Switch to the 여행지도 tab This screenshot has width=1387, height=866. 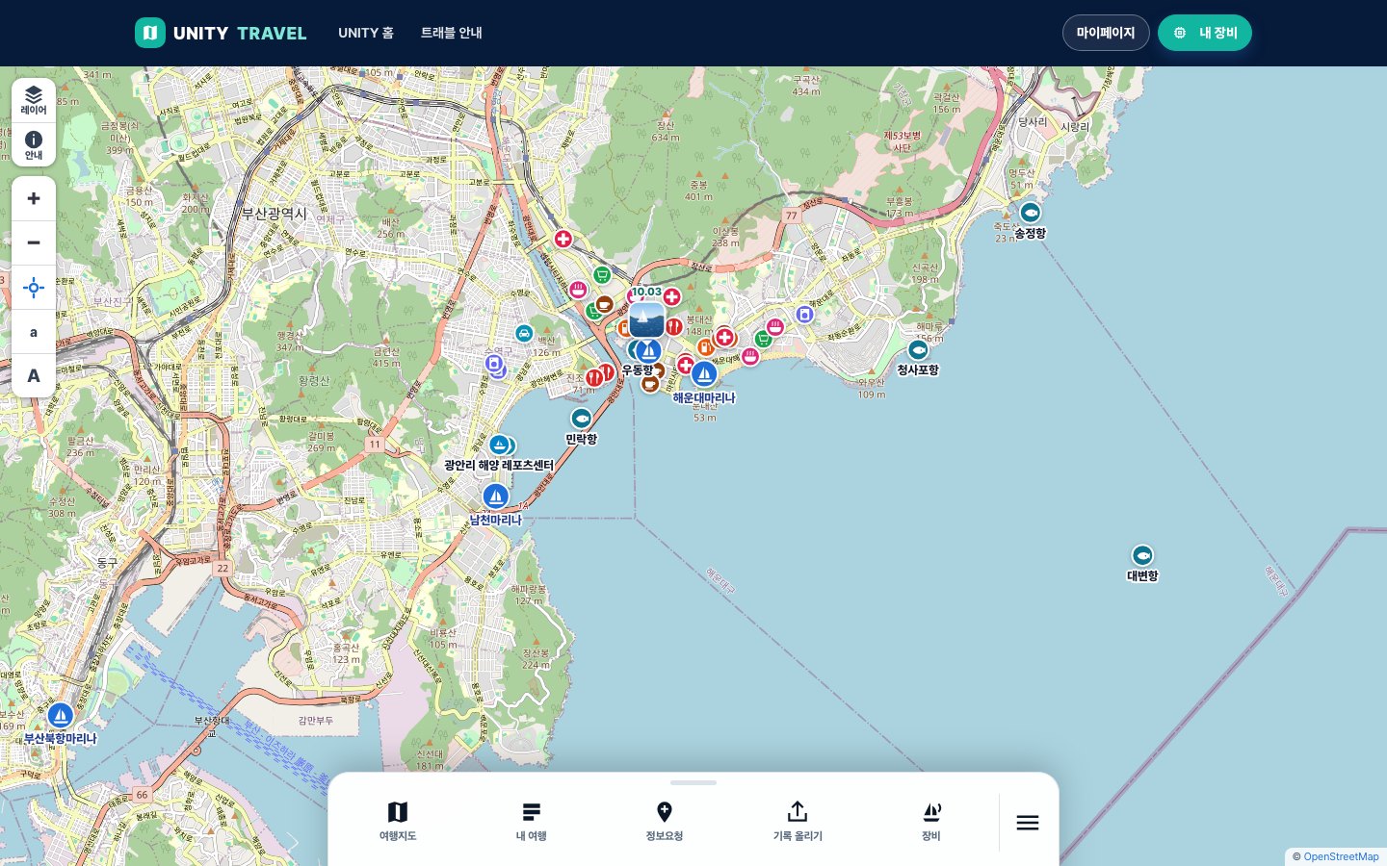point(398,822)
